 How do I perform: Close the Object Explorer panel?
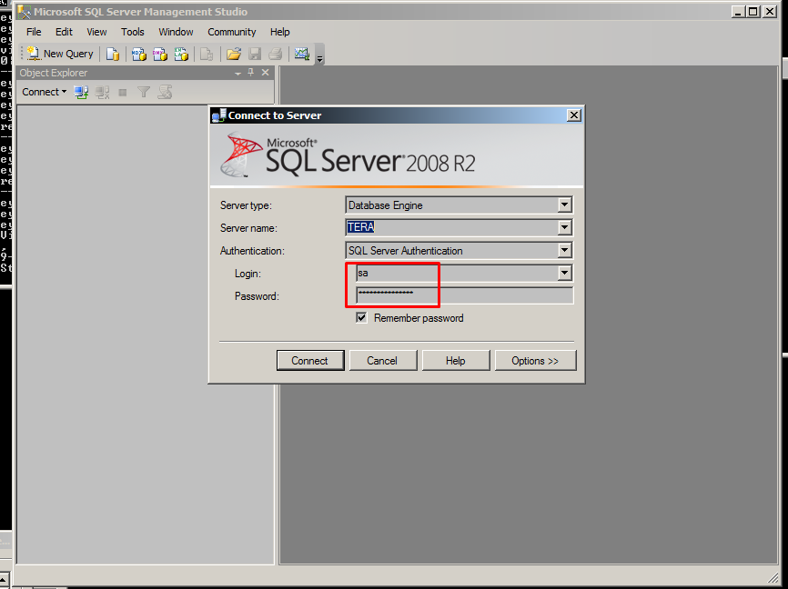point(266,73)
